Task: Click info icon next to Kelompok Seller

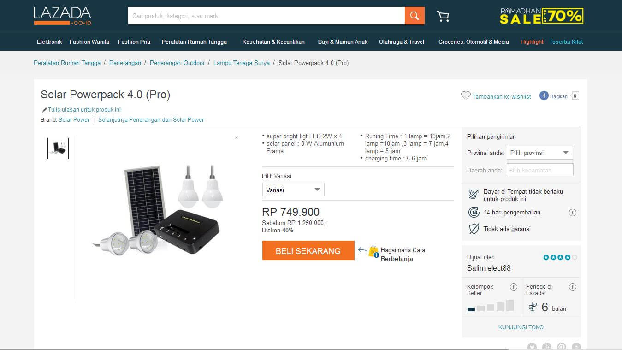Action: pyautogui.click(x=514, y=287)
